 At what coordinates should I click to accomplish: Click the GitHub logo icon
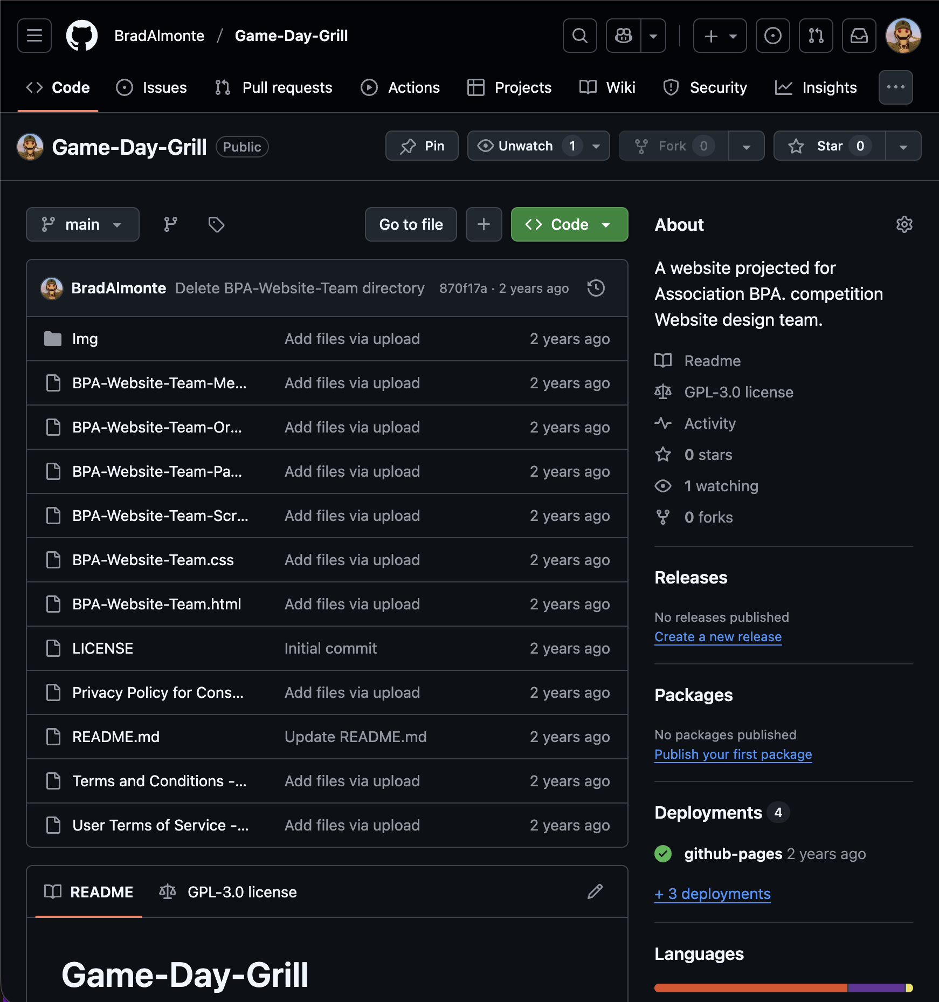coord(82,36)
